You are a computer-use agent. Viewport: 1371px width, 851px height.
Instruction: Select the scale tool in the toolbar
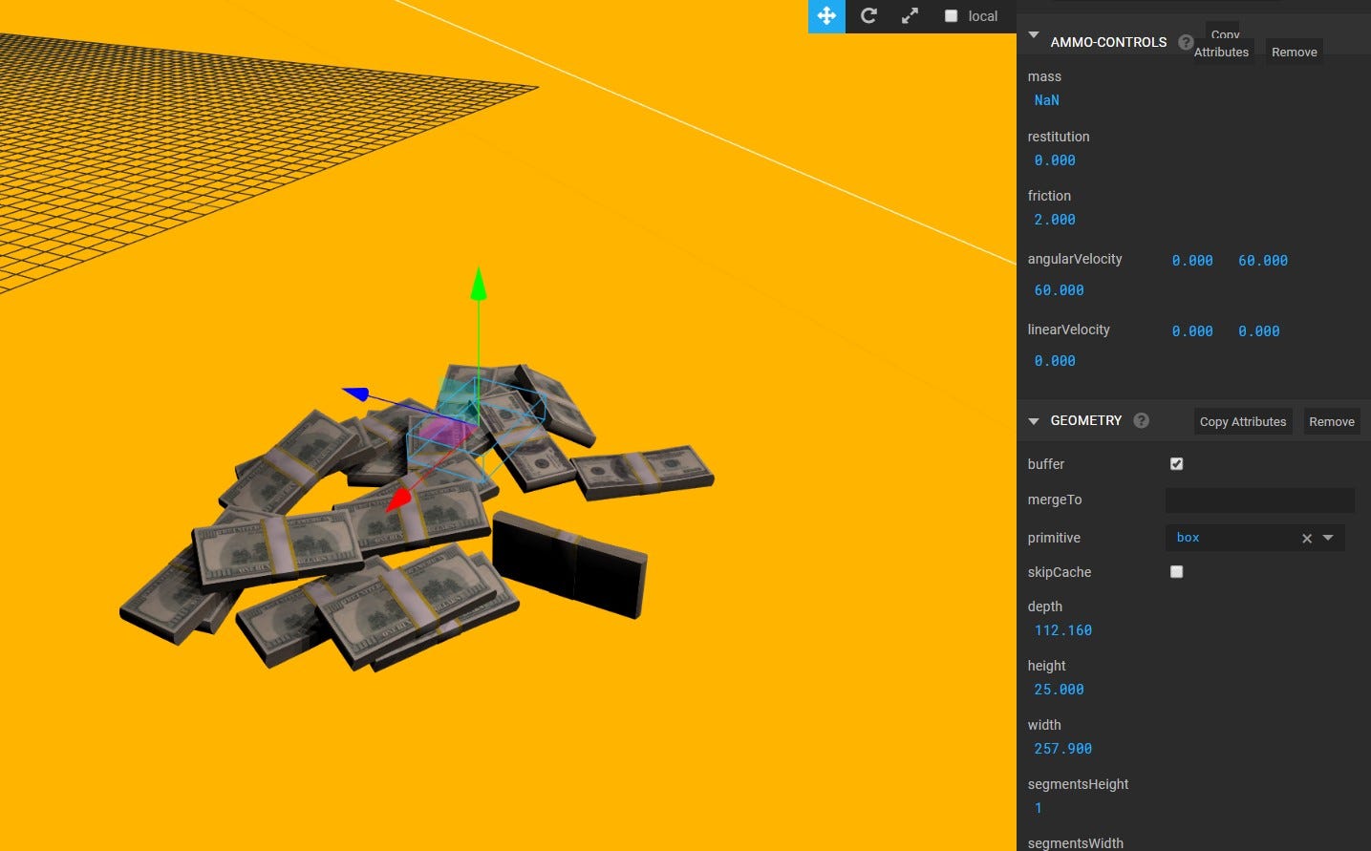pos(909,16)
